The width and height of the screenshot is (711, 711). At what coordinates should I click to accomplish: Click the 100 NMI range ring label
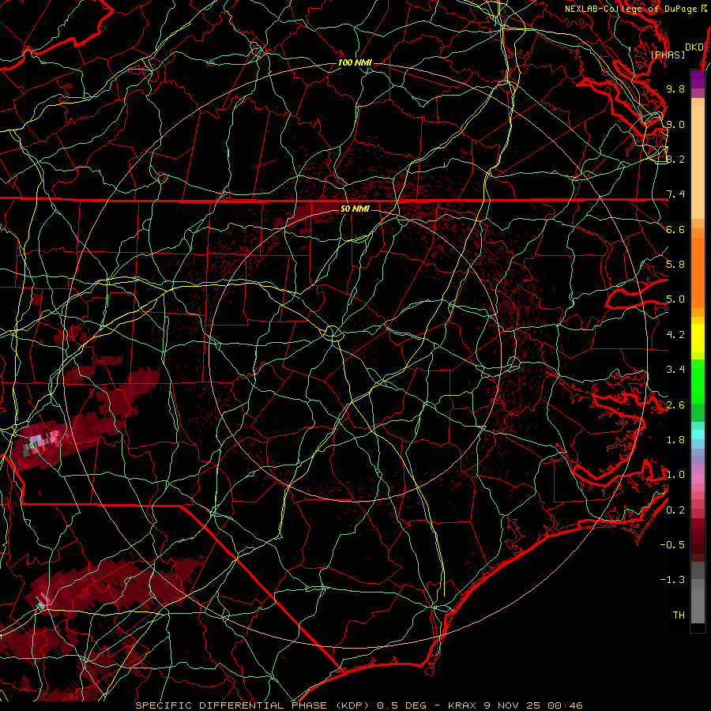point(355,62)
